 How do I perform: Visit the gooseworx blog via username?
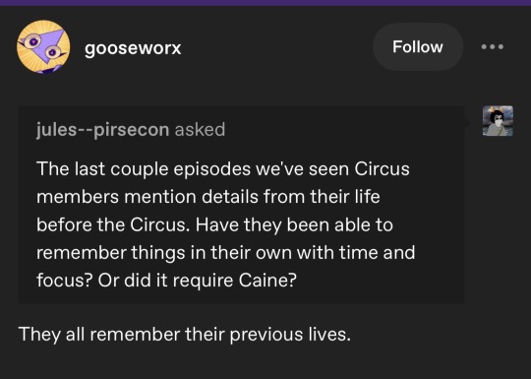coord(133,48)
